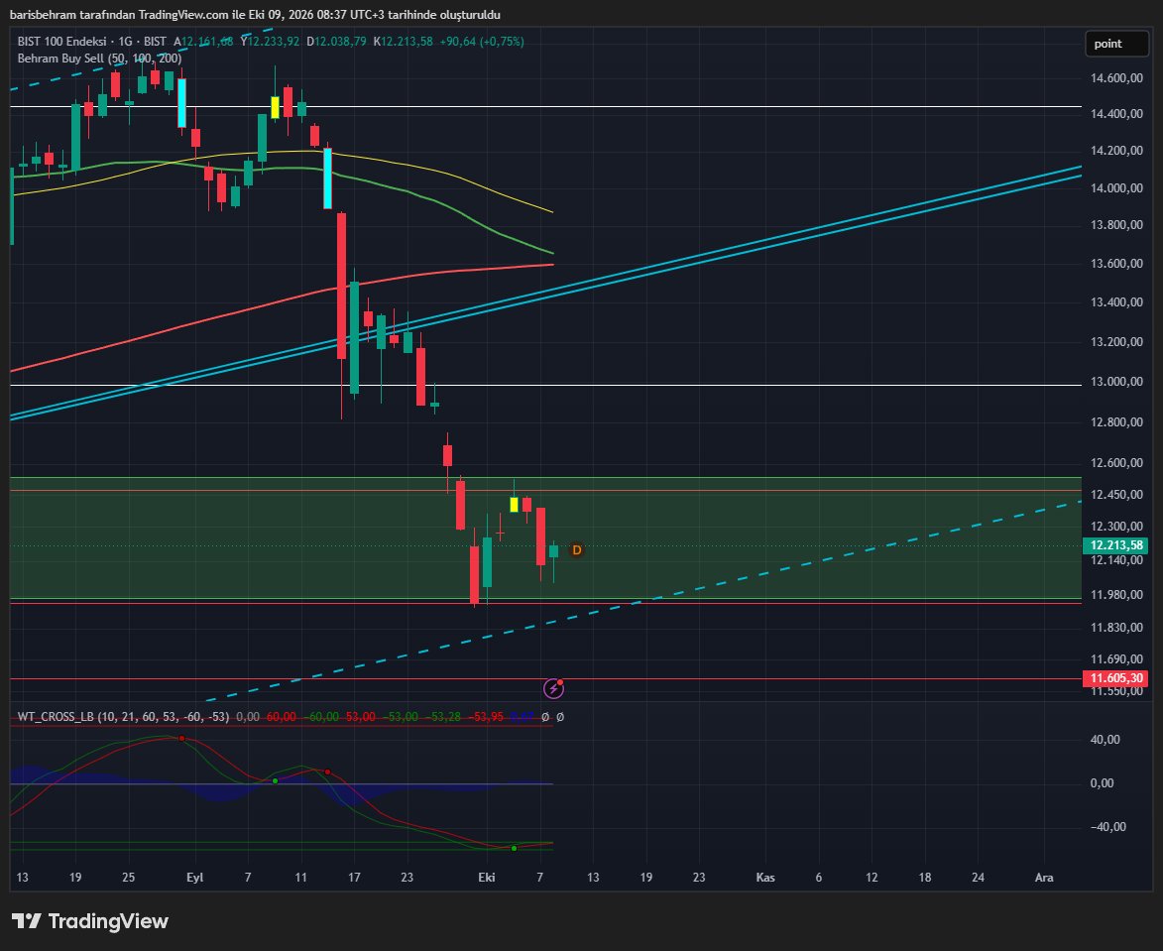Click the close value K12.213,58
This screenshot has height=951, width=1163.
click(x=403, y=42)
